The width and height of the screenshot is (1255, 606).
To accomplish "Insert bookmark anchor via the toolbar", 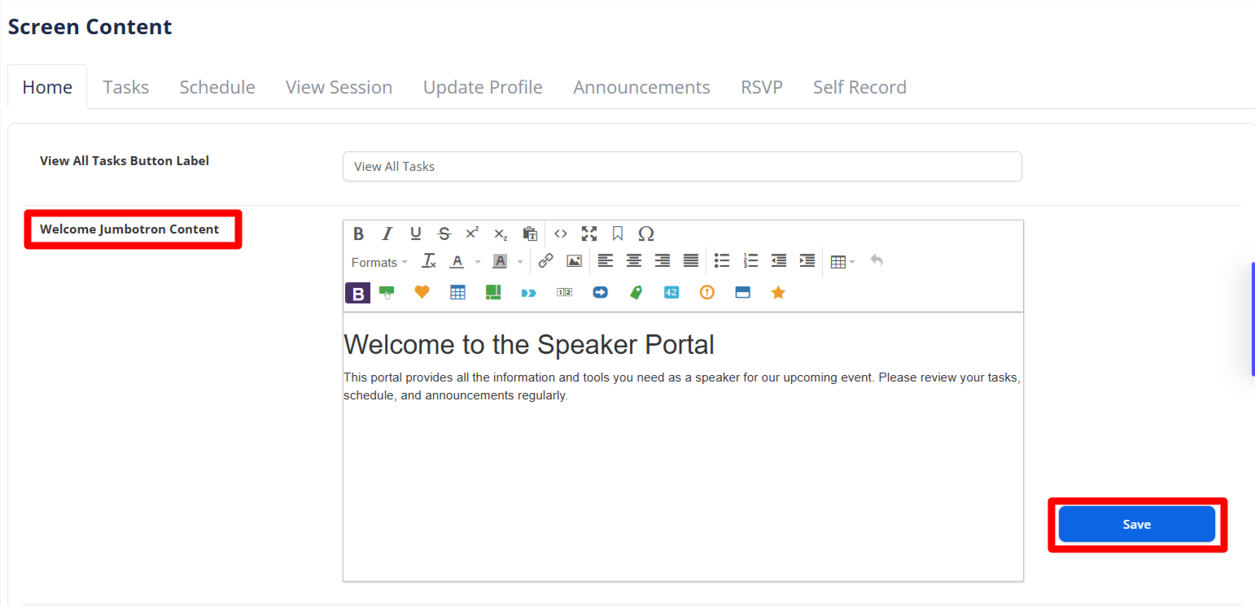I will coord(618,234).
